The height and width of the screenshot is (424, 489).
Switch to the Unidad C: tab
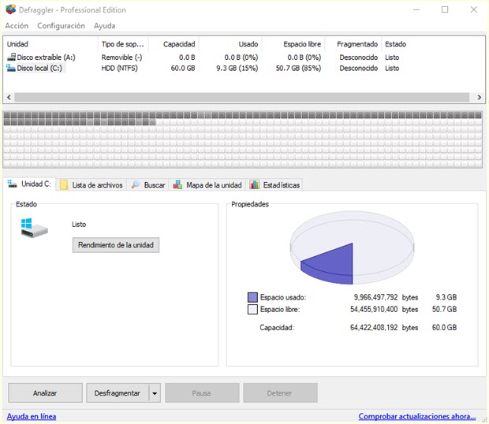(x=30, y=184)
